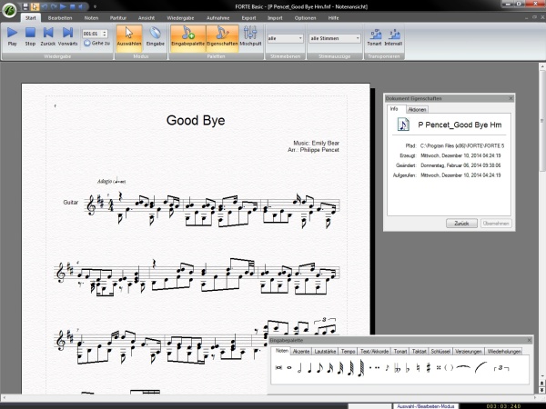This screenshot has height=409, width=546.
Task: Jump back with the Zurück button
Action: 48,36
